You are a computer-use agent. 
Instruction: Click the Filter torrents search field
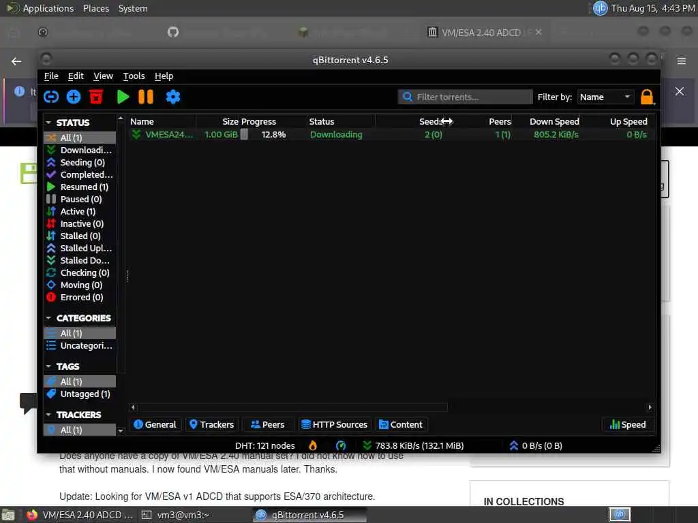(465, 97)
